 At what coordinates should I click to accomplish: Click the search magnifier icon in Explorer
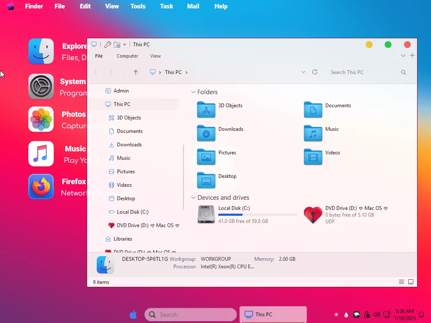404,72
